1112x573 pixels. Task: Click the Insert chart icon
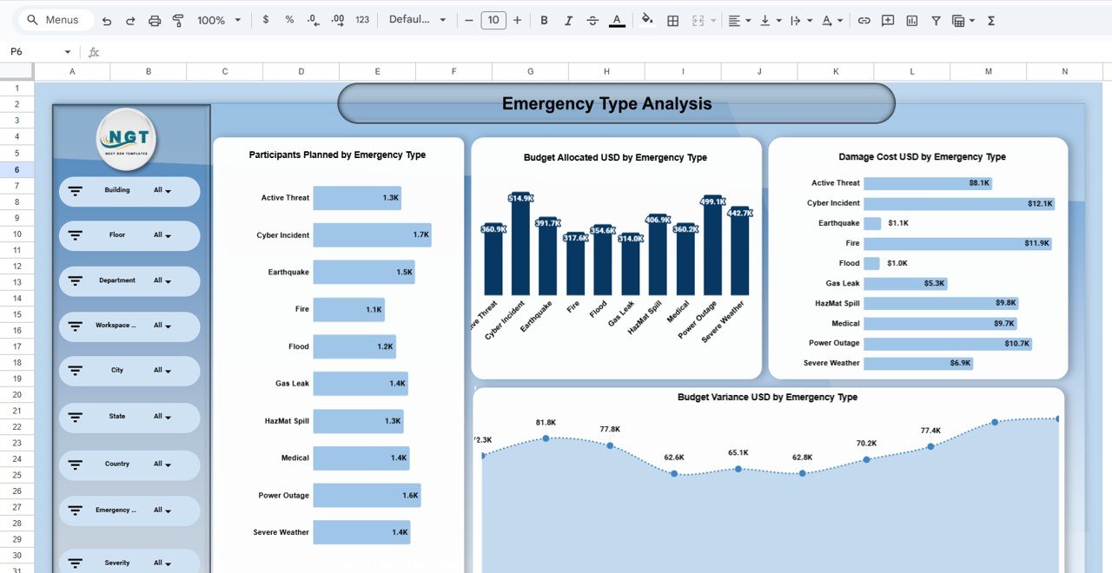[911, 20]
